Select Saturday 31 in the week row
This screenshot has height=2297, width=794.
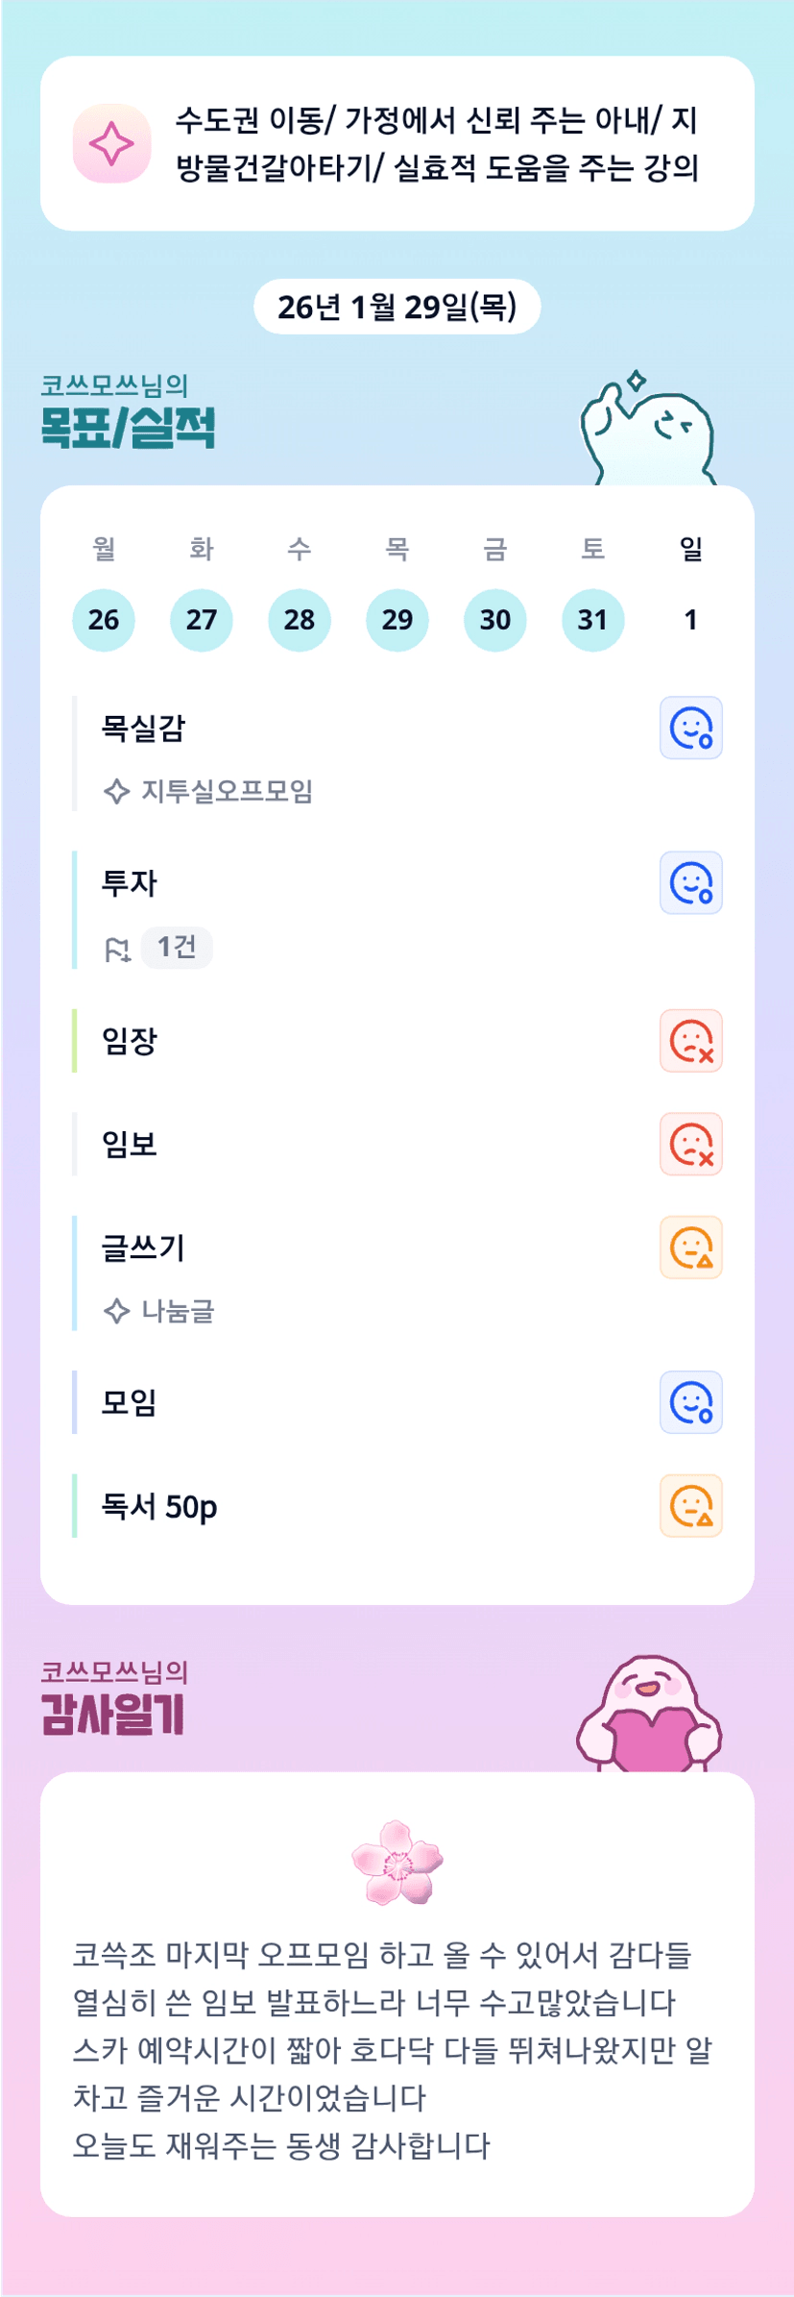click(x=592, y=620)
